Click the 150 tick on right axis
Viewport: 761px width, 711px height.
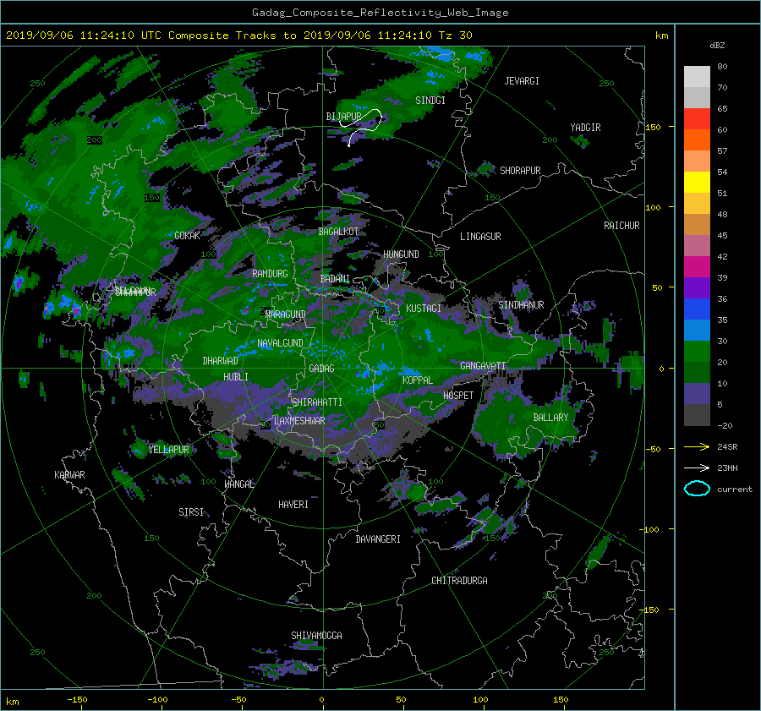point(653,127)
